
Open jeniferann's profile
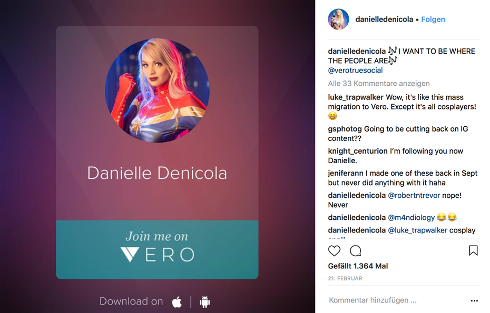(x=346, y=173)
